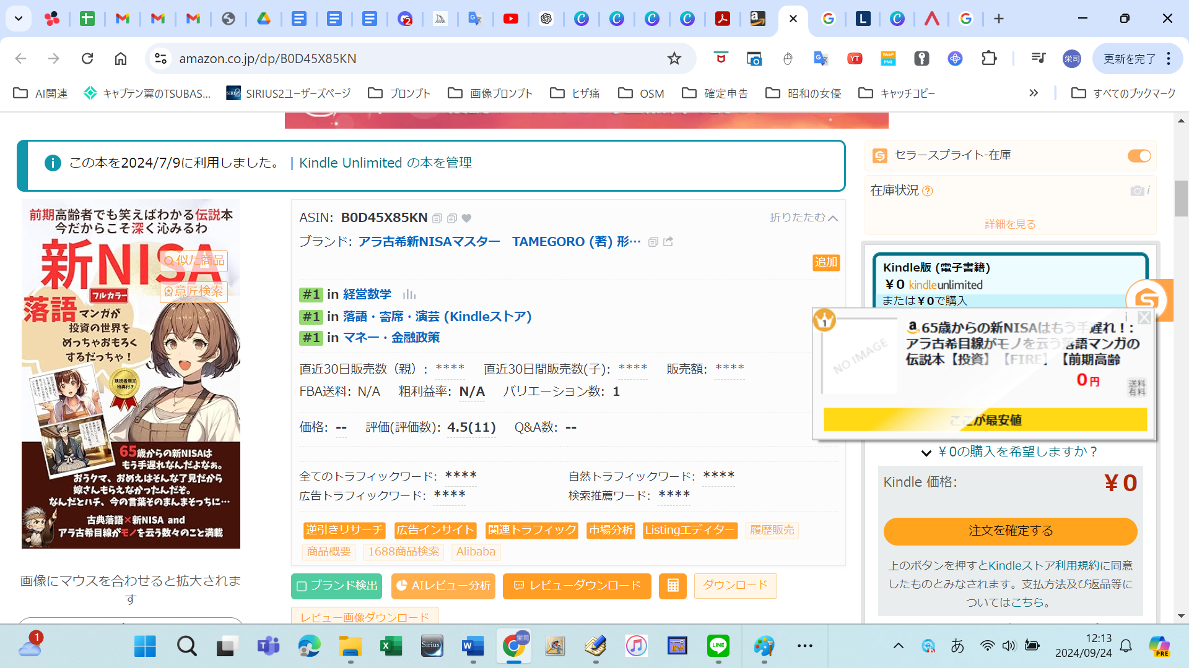The image size is (1189, 668).
Task: Open the tab search dropdown arrow
Action: (x=19, y=19)
